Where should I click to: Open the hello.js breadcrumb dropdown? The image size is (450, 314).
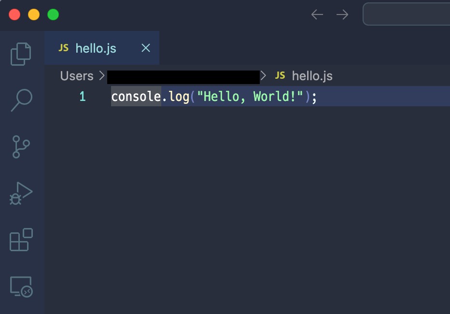(312, 76)
